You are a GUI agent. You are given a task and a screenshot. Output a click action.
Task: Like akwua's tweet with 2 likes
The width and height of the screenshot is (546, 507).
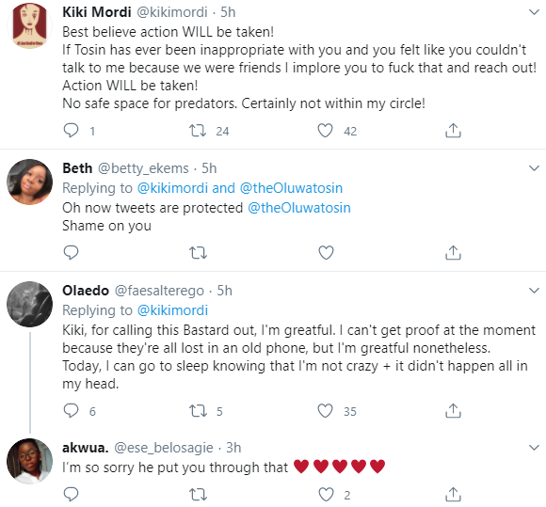[326, 495]
